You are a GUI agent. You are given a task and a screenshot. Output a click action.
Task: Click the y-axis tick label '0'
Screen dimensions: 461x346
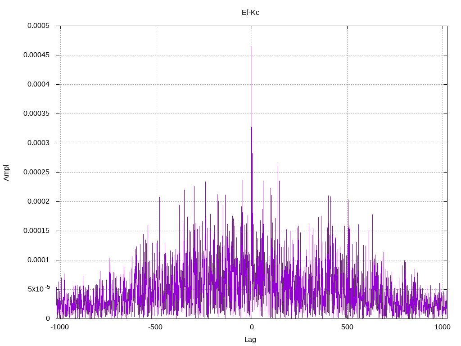pyautogui.click(x=48, y=319)
